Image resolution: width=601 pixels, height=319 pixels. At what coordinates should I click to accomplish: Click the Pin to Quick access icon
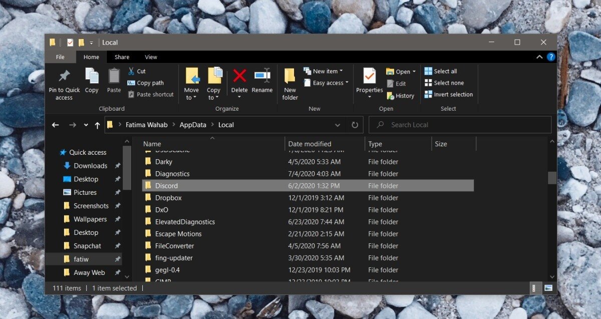coord(64,77)
